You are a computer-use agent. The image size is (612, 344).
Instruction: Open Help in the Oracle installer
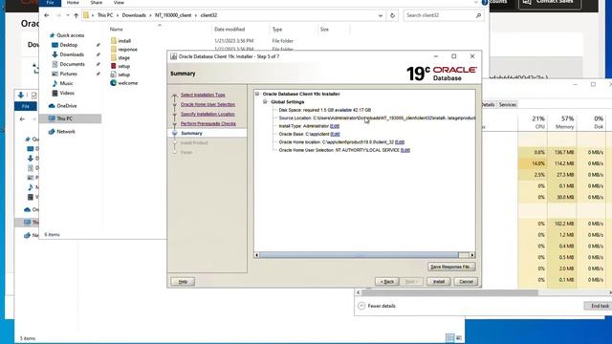pyautogui.click(x=183, y=282)
